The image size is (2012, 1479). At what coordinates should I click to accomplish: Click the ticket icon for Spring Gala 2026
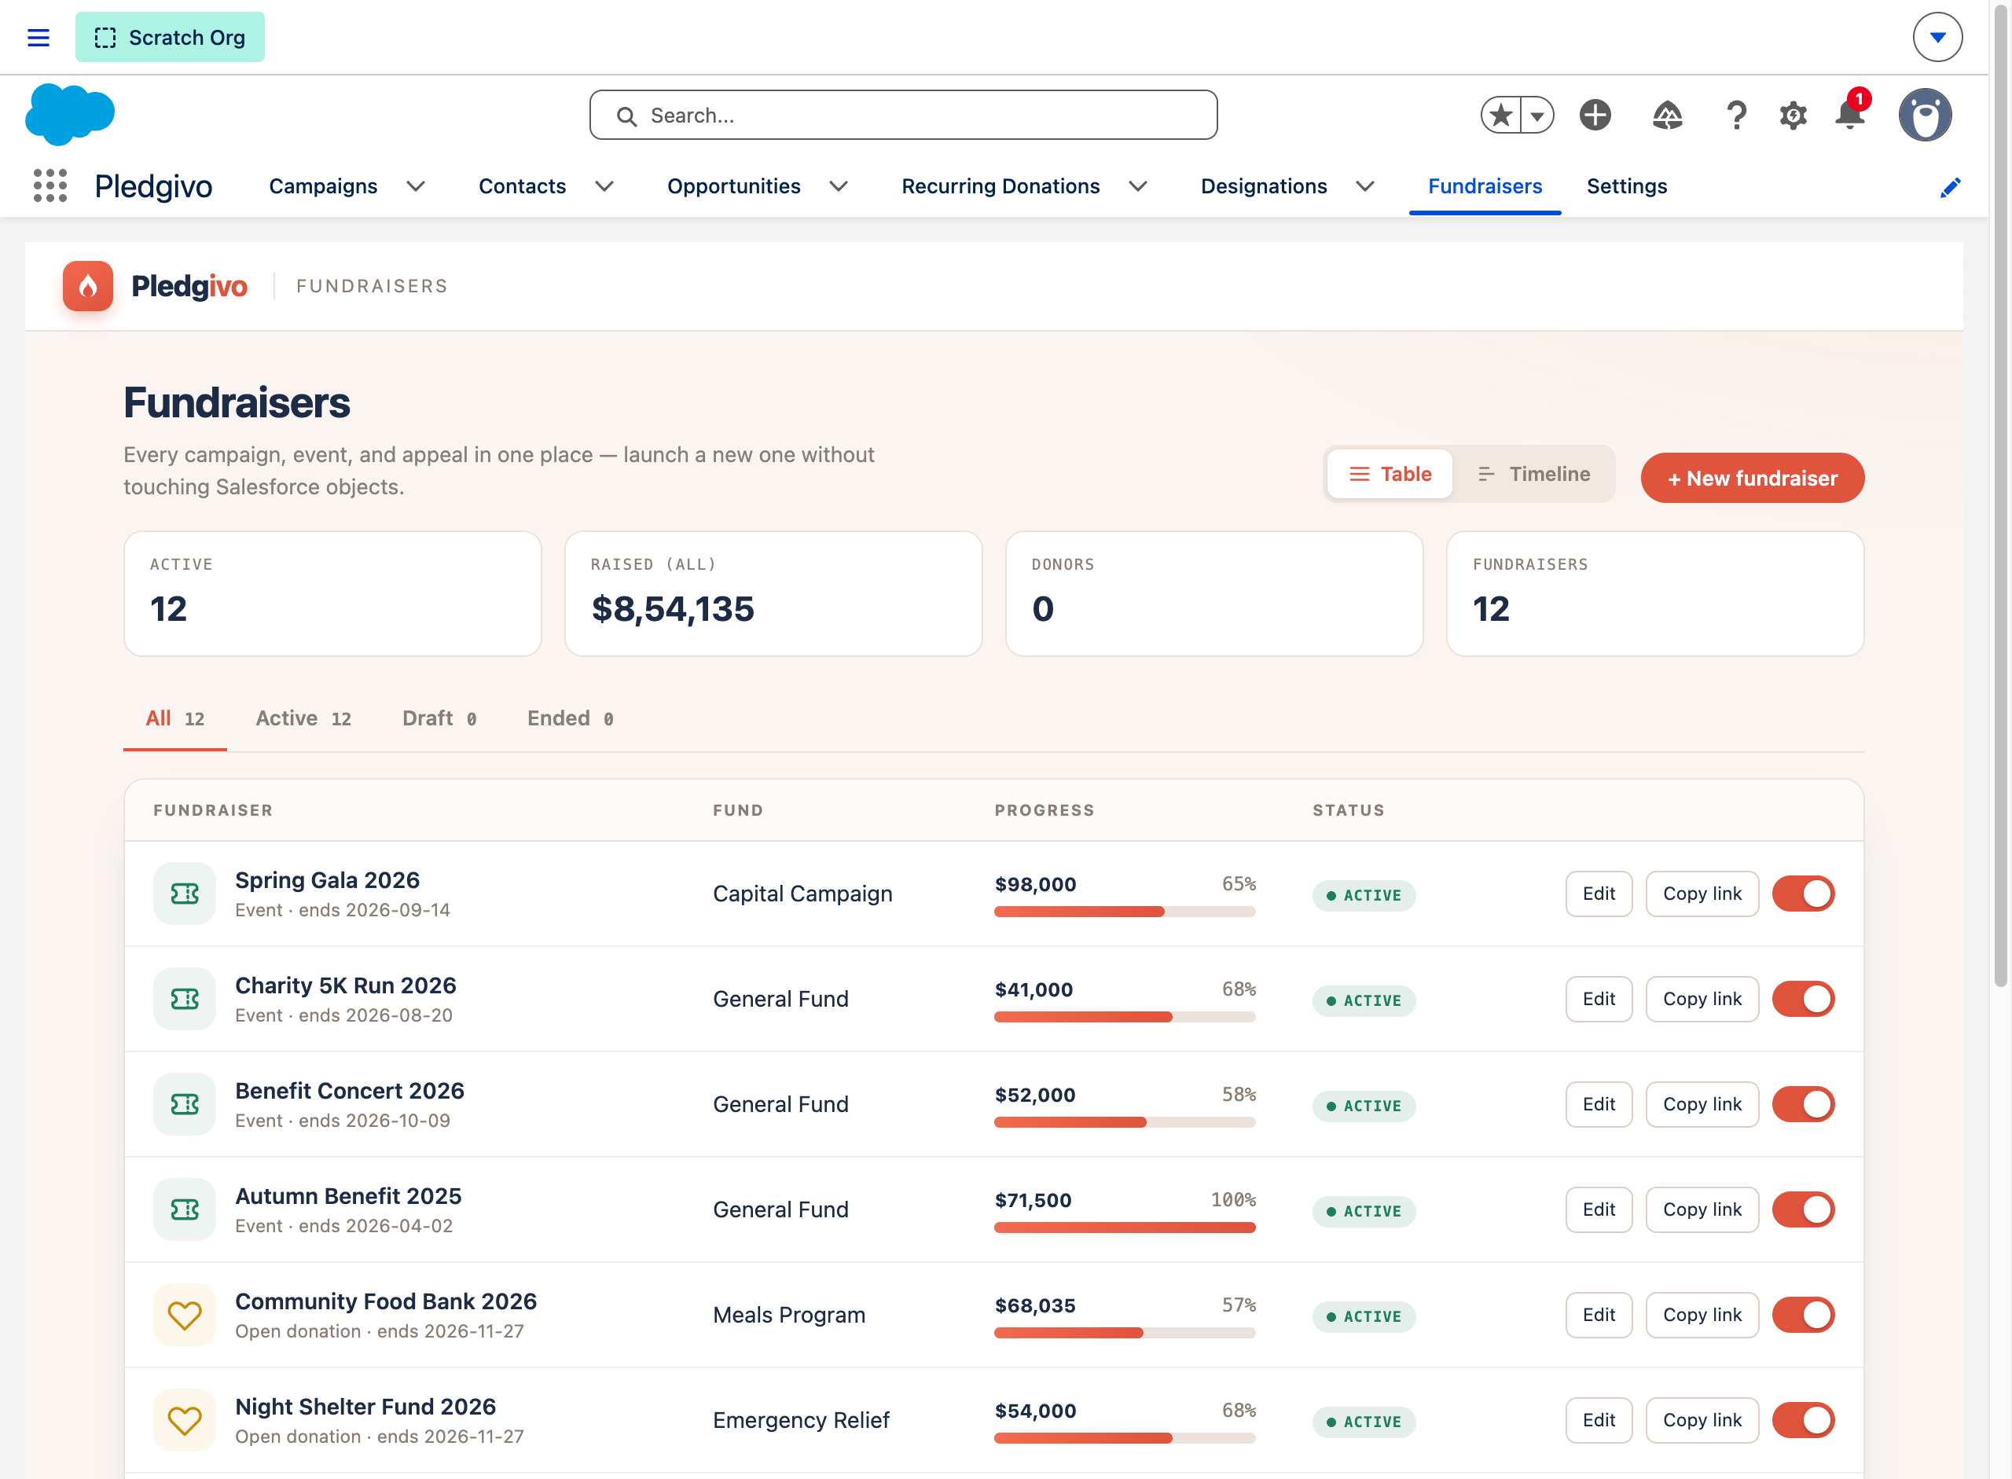(x=185, y=894)
